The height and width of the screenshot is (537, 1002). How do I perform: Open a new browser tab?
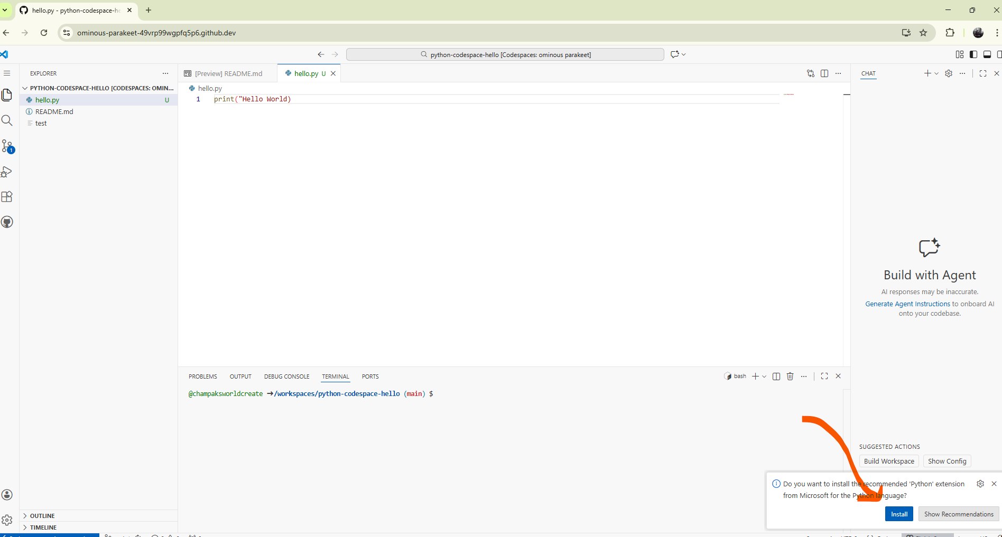click(x=149, y=10)
